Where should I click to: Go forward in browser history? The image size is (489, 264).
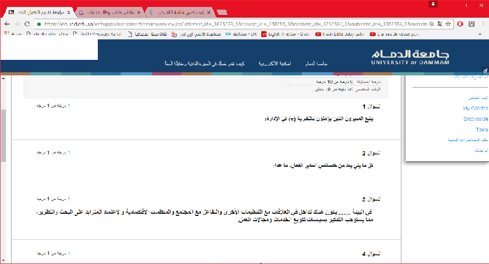[17, 24]
